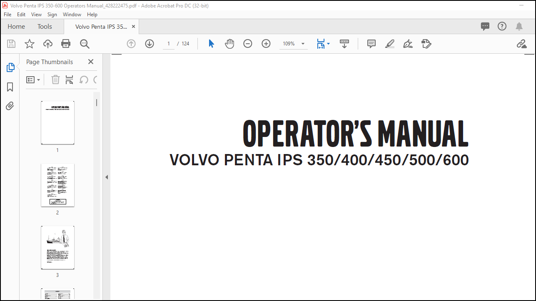536x301 pixels.
Task: Switch to the Home tab
Action: point(16,27)
